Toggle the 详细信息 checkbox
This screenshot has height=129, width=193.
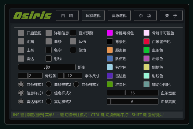pos(49,33)
